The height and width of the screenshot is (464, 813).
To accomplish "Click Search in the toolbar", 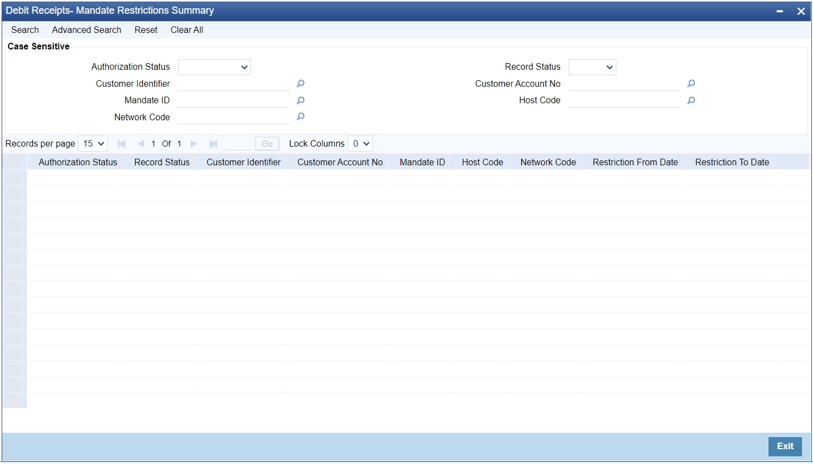I will coord(25,30).
